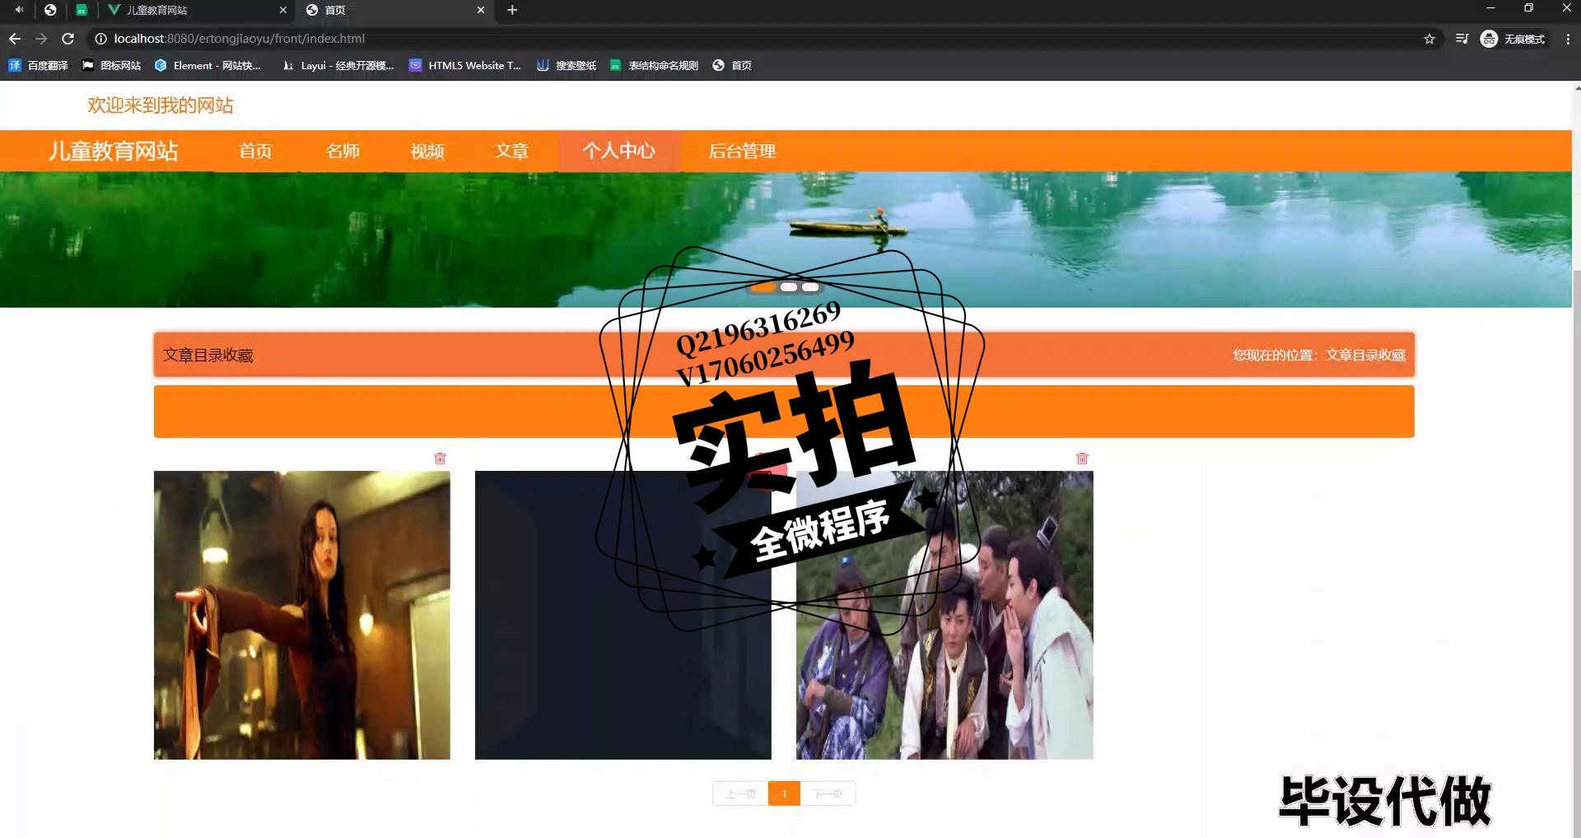Viewport: 1581px width, 838px height.
Task: View site information icon in address bar
Action: [100, 39]
